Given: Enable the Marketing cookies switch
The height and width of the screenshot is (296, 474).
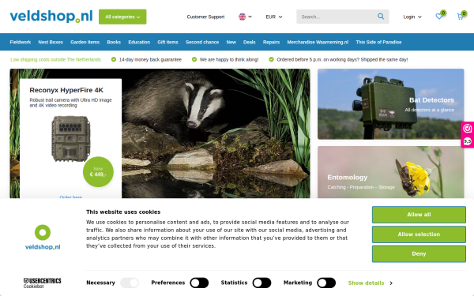Looking at the screenshot, I should coord(326,283).
